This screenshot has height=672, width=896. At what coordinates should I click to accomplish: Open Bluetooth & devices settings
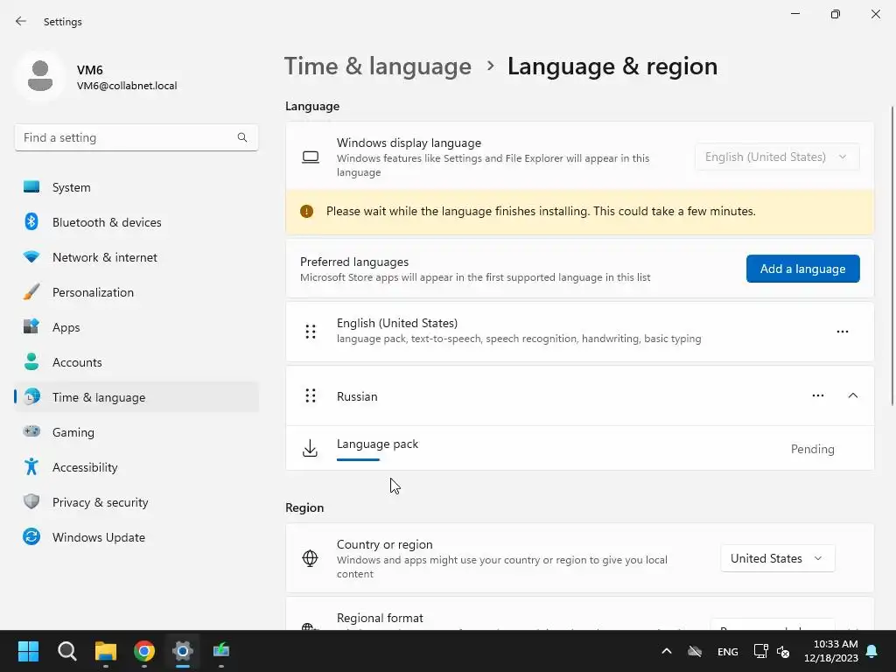click(136, 222)
